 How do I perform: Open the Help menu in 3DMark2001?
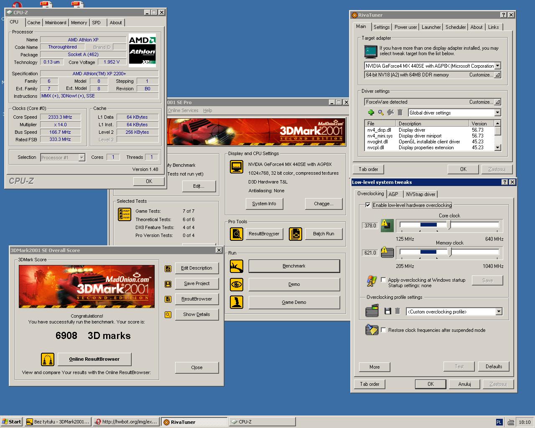point(208,110)
